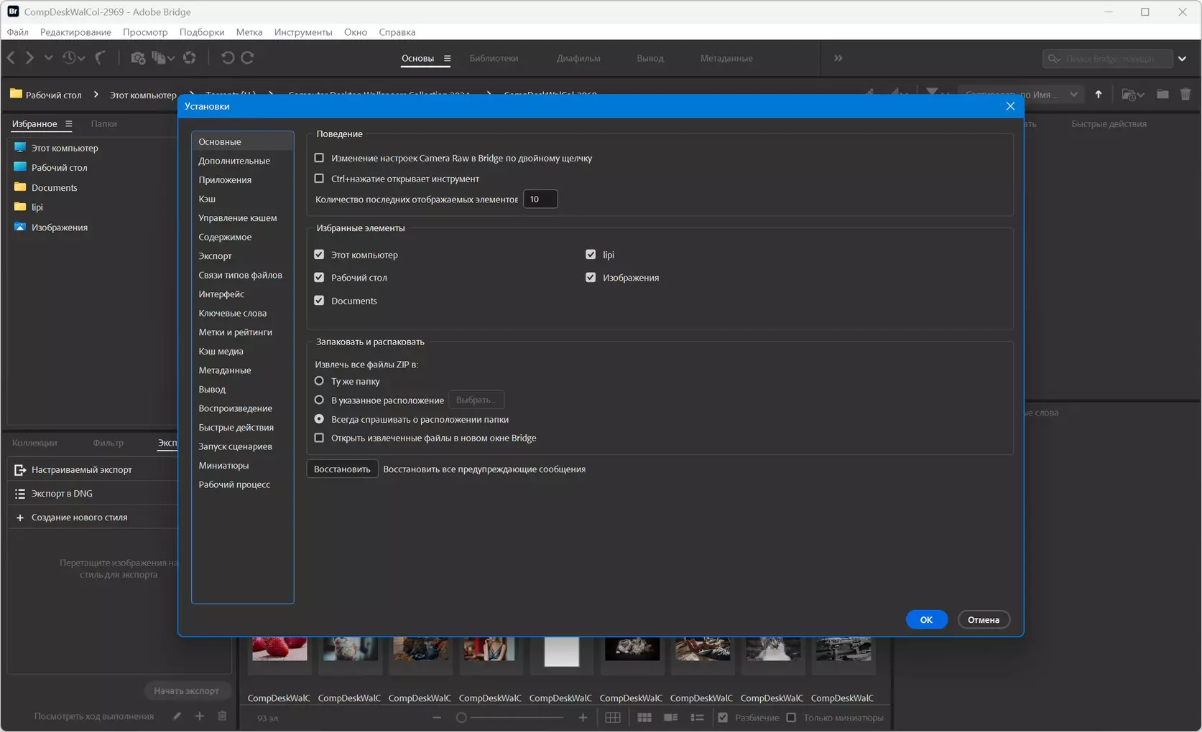The width and height of the screenshot is (1202, 732).
Task: Click the recent items count field
Action: [x=540, y=200]
